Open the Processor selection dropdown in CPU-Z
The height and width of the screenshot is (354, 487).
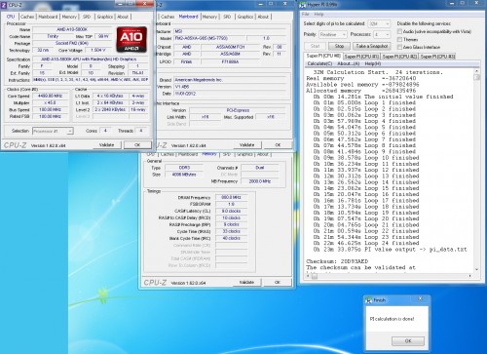(x=53, y=131)
